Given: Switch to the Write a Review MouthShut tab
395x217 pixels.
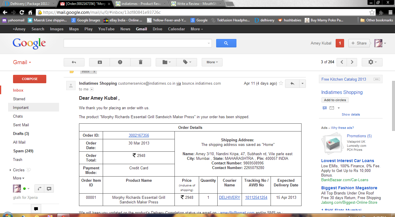Looking at the screenshot, I should tap(196, 4).
